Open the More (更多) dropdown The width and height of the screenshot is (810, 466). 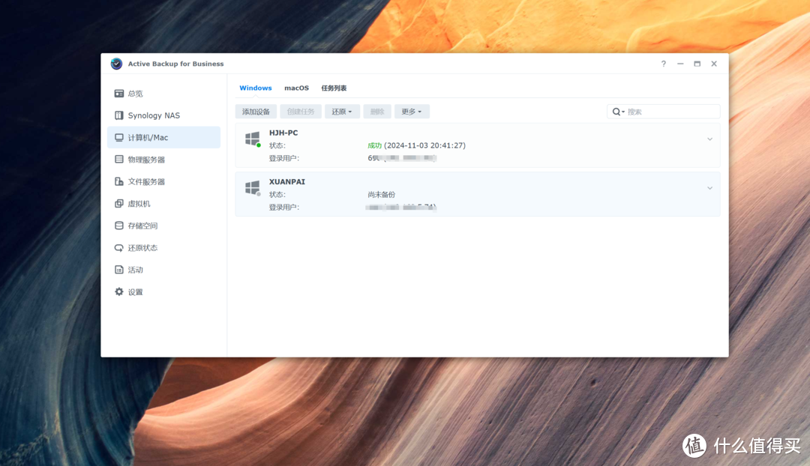[x=411, y=112]
